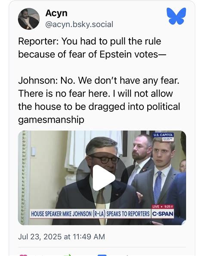
Task: Open the @acyn.bsky.social handle link
Action: [79, 25]
